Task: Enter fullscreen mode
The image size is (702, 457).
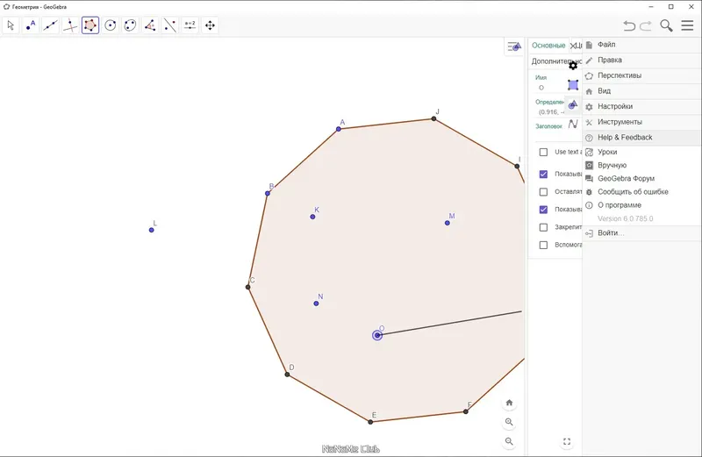Action: coord(567,442)
